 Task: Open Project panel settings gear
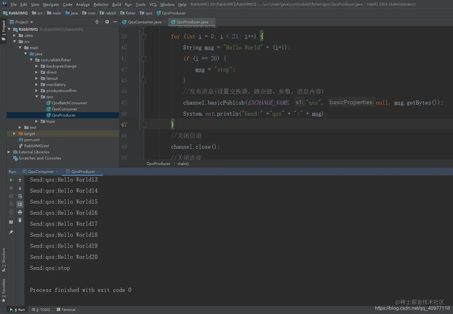[x=107, y=22]
